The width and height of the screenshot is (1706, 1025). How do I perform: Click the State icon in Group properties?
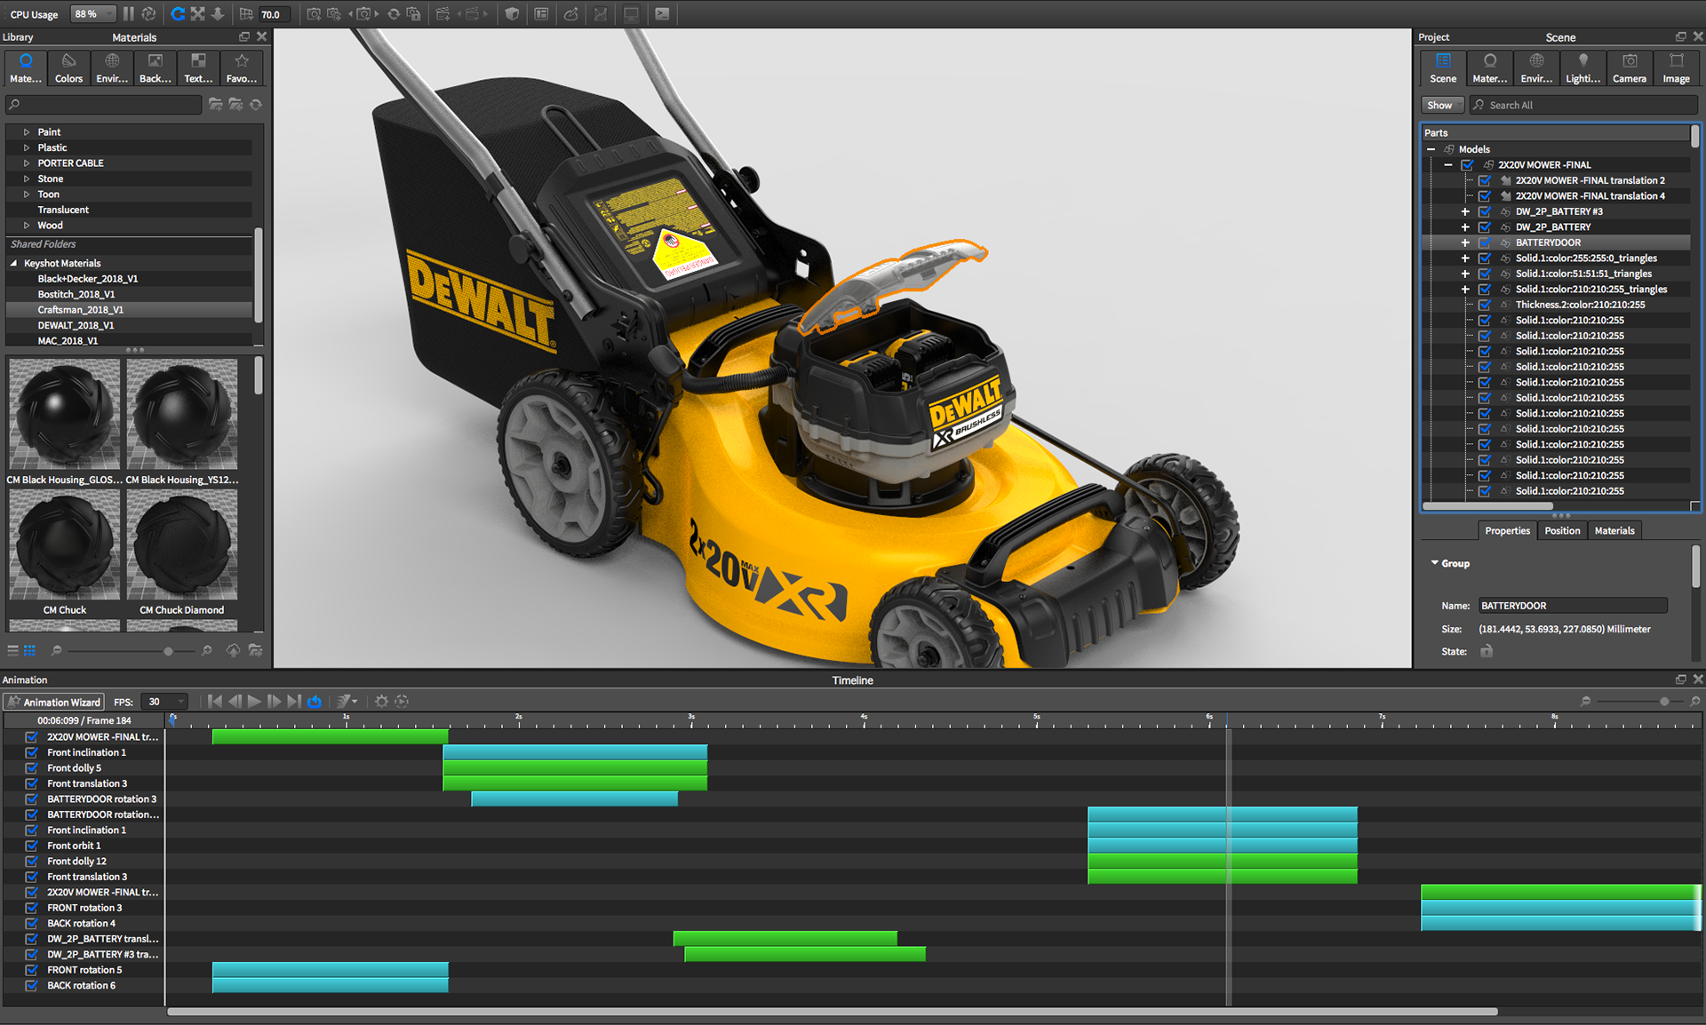click(x=1487, y=651)
